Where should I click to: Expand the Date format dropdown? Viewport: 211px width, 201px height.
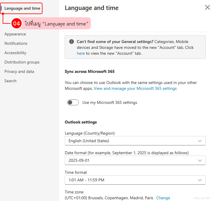pos(135,160)
